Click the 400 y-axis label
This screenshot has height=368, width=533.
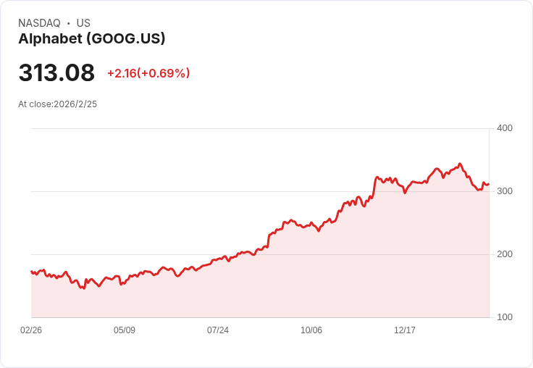coord(504,128)
